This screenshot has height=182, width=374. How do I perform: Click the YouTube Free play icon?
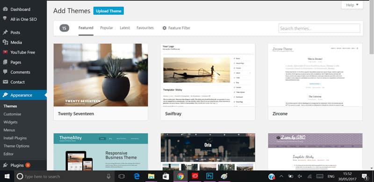pos(5,52)
